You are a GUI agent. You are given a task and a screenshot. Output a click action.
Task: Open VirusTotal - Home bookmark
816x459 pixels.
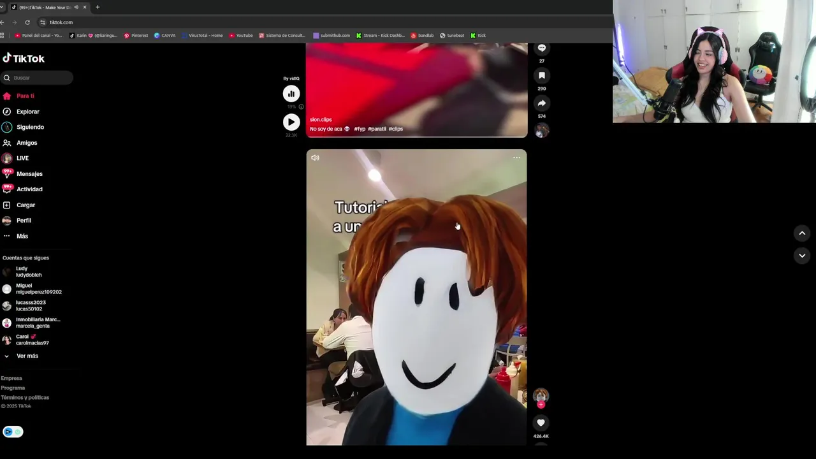202,36
